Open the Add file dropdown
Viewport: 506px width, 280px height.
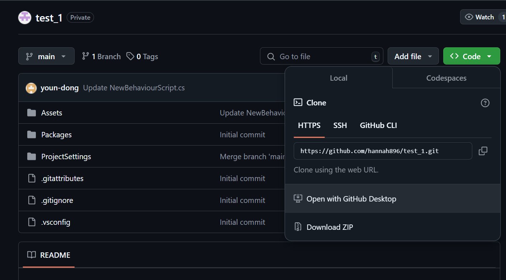click(413, 56)
